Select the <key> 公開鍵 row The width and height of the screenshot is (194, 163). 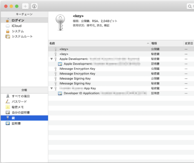pyautogui.click(x=121, y=49)
